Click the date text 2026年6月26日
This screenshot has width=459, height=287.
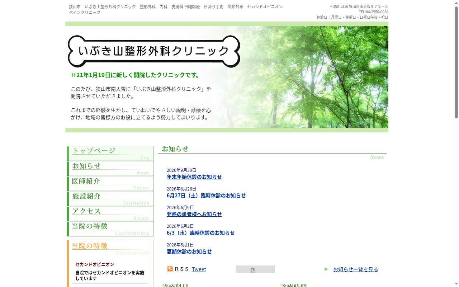tap(181, 189)
